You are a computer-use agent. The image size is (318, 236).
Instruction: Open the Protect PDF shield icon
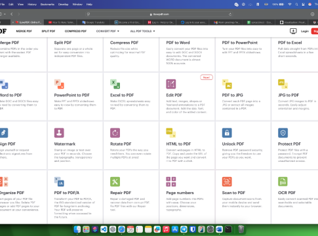tap(283, 133)
